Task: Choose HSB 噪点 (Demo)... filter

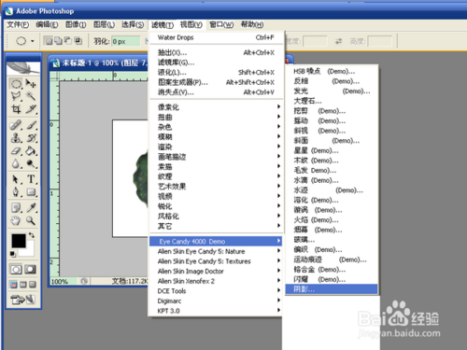Action: [332, 71]
